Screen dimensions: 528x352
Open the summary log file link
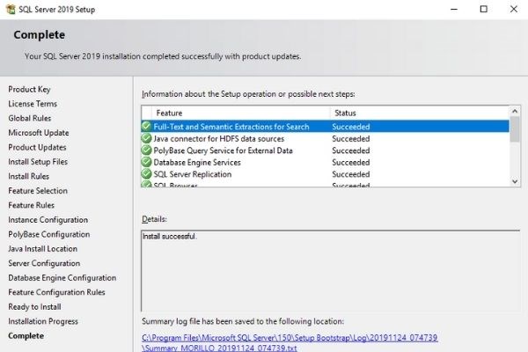pos(290,342)
